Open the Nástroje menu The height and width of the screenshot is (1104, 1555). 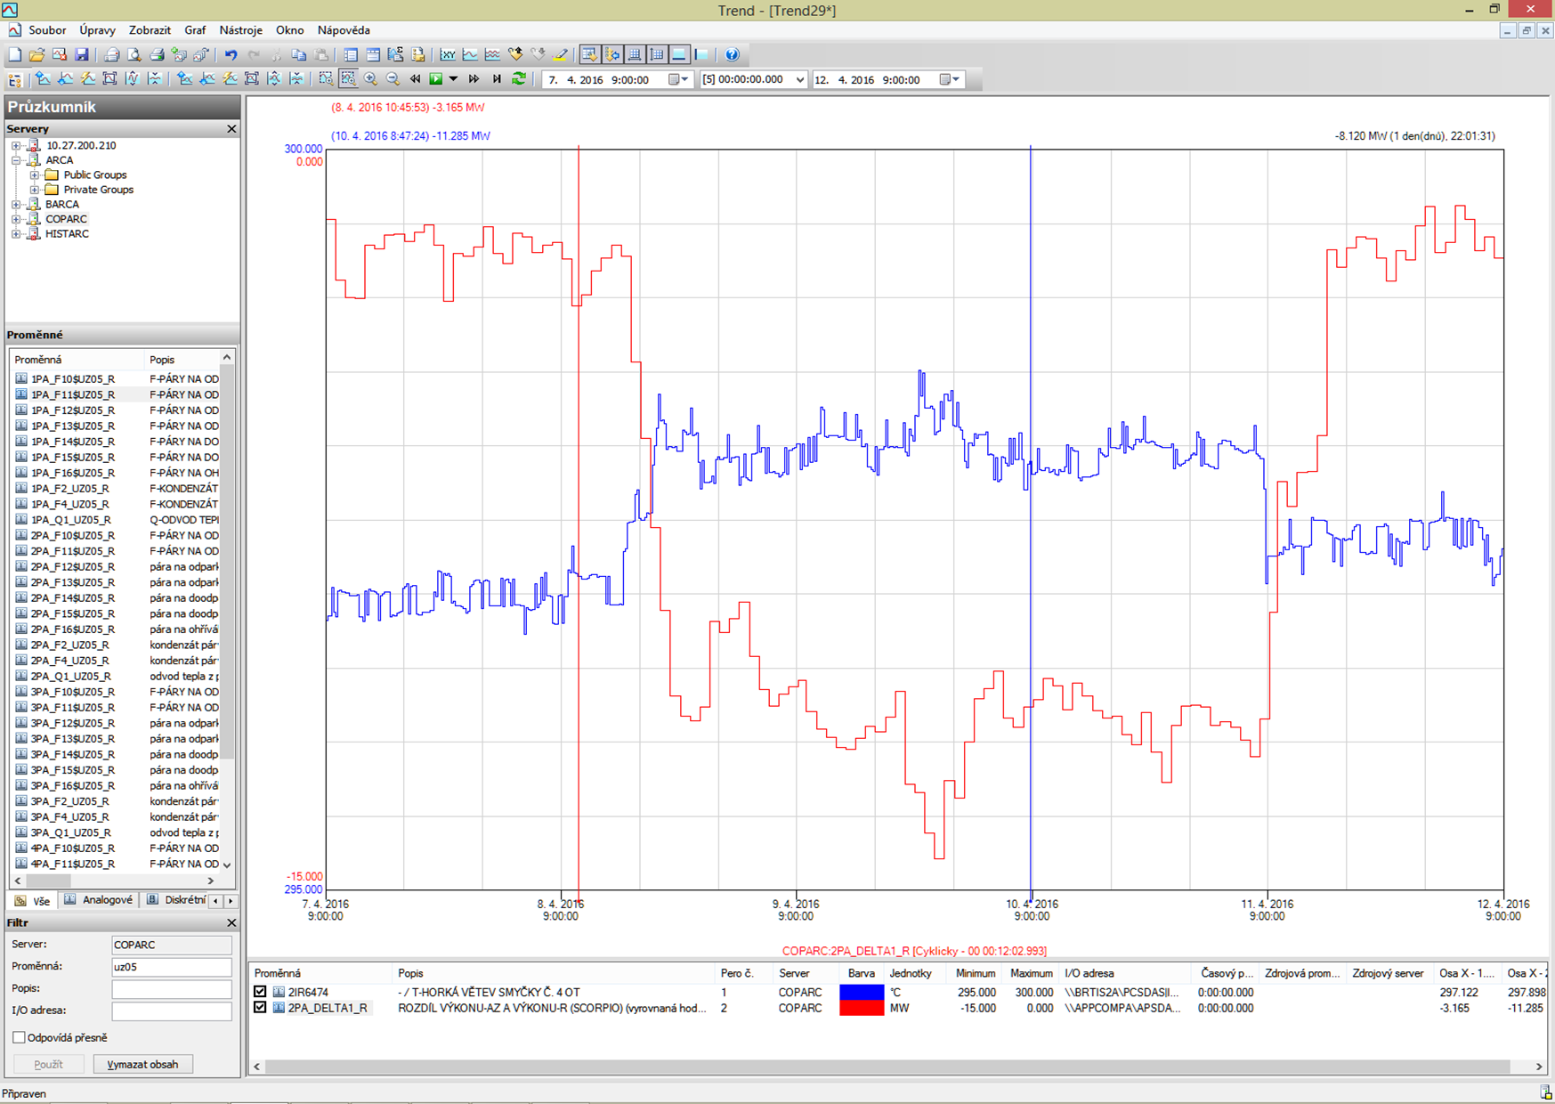(240, 30)
